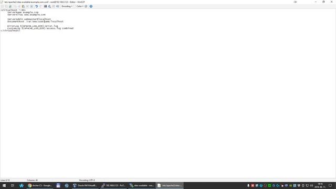
Task: Click the Line indicator in status bar
Action: point(5,180)
